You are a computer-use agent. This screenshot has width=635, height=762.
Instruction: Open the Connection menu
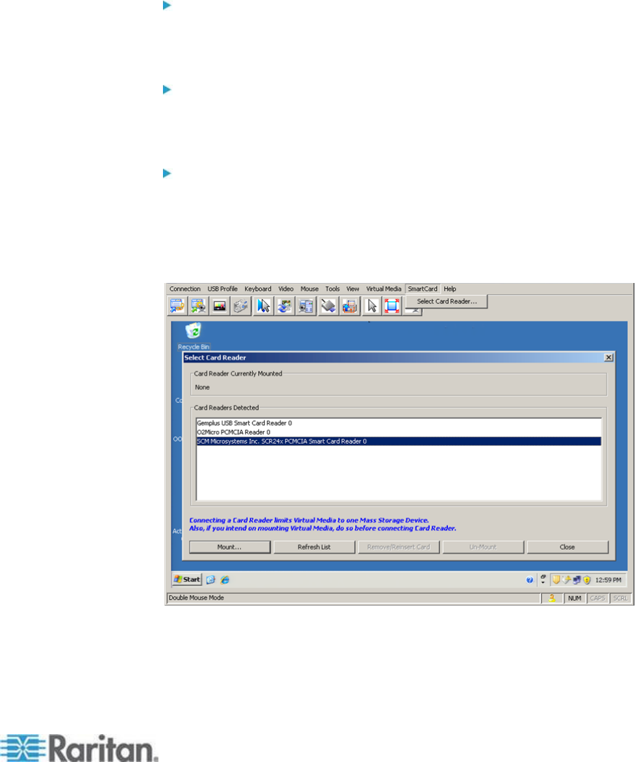(x=185, y=289)
